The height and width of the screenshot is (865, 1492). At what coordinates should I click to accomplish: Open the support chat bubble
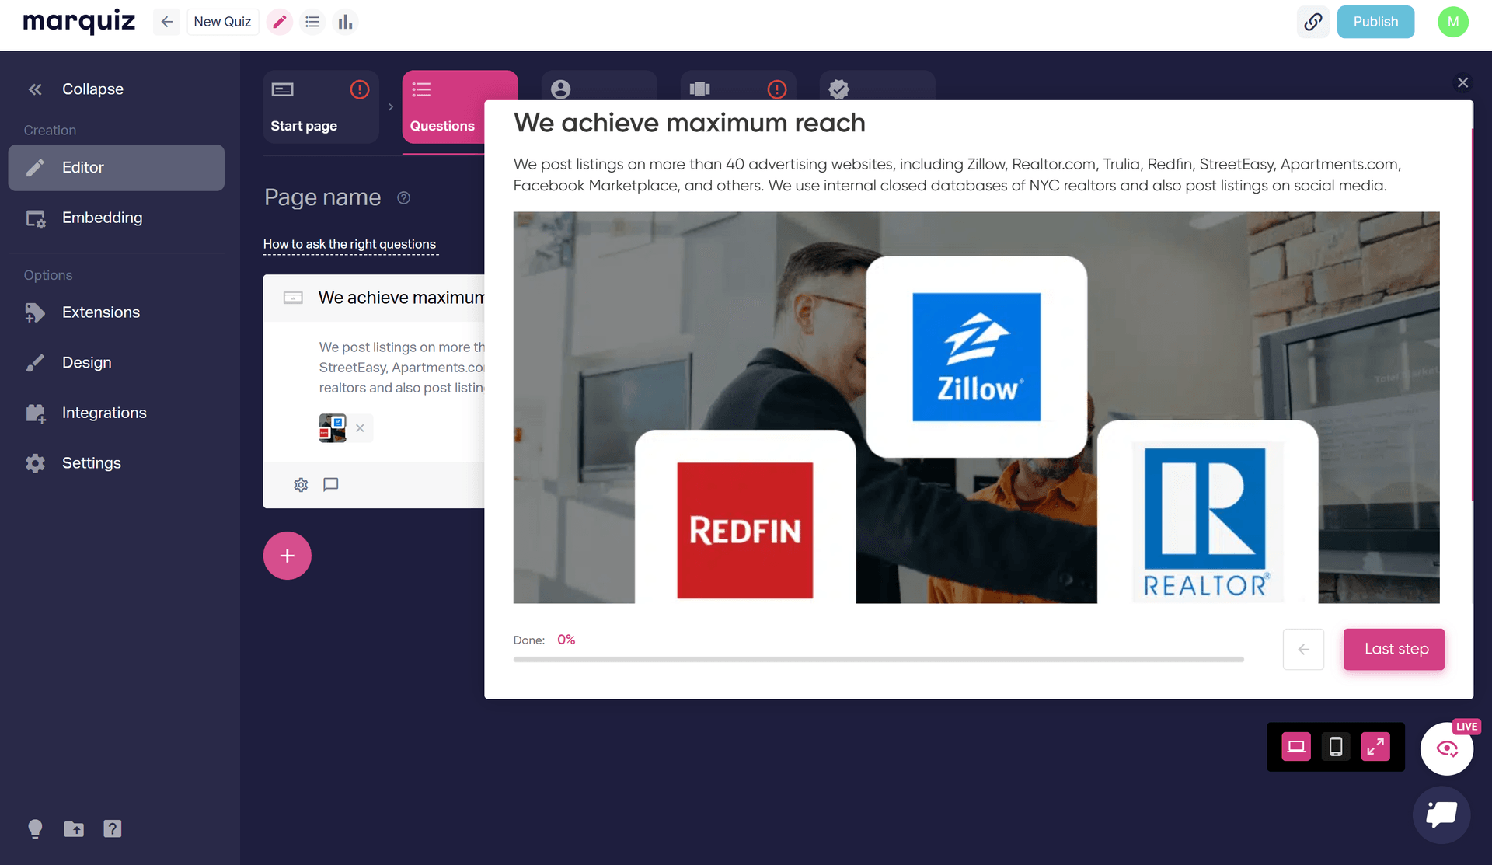pyautogui.click(x=1441, y=814)
